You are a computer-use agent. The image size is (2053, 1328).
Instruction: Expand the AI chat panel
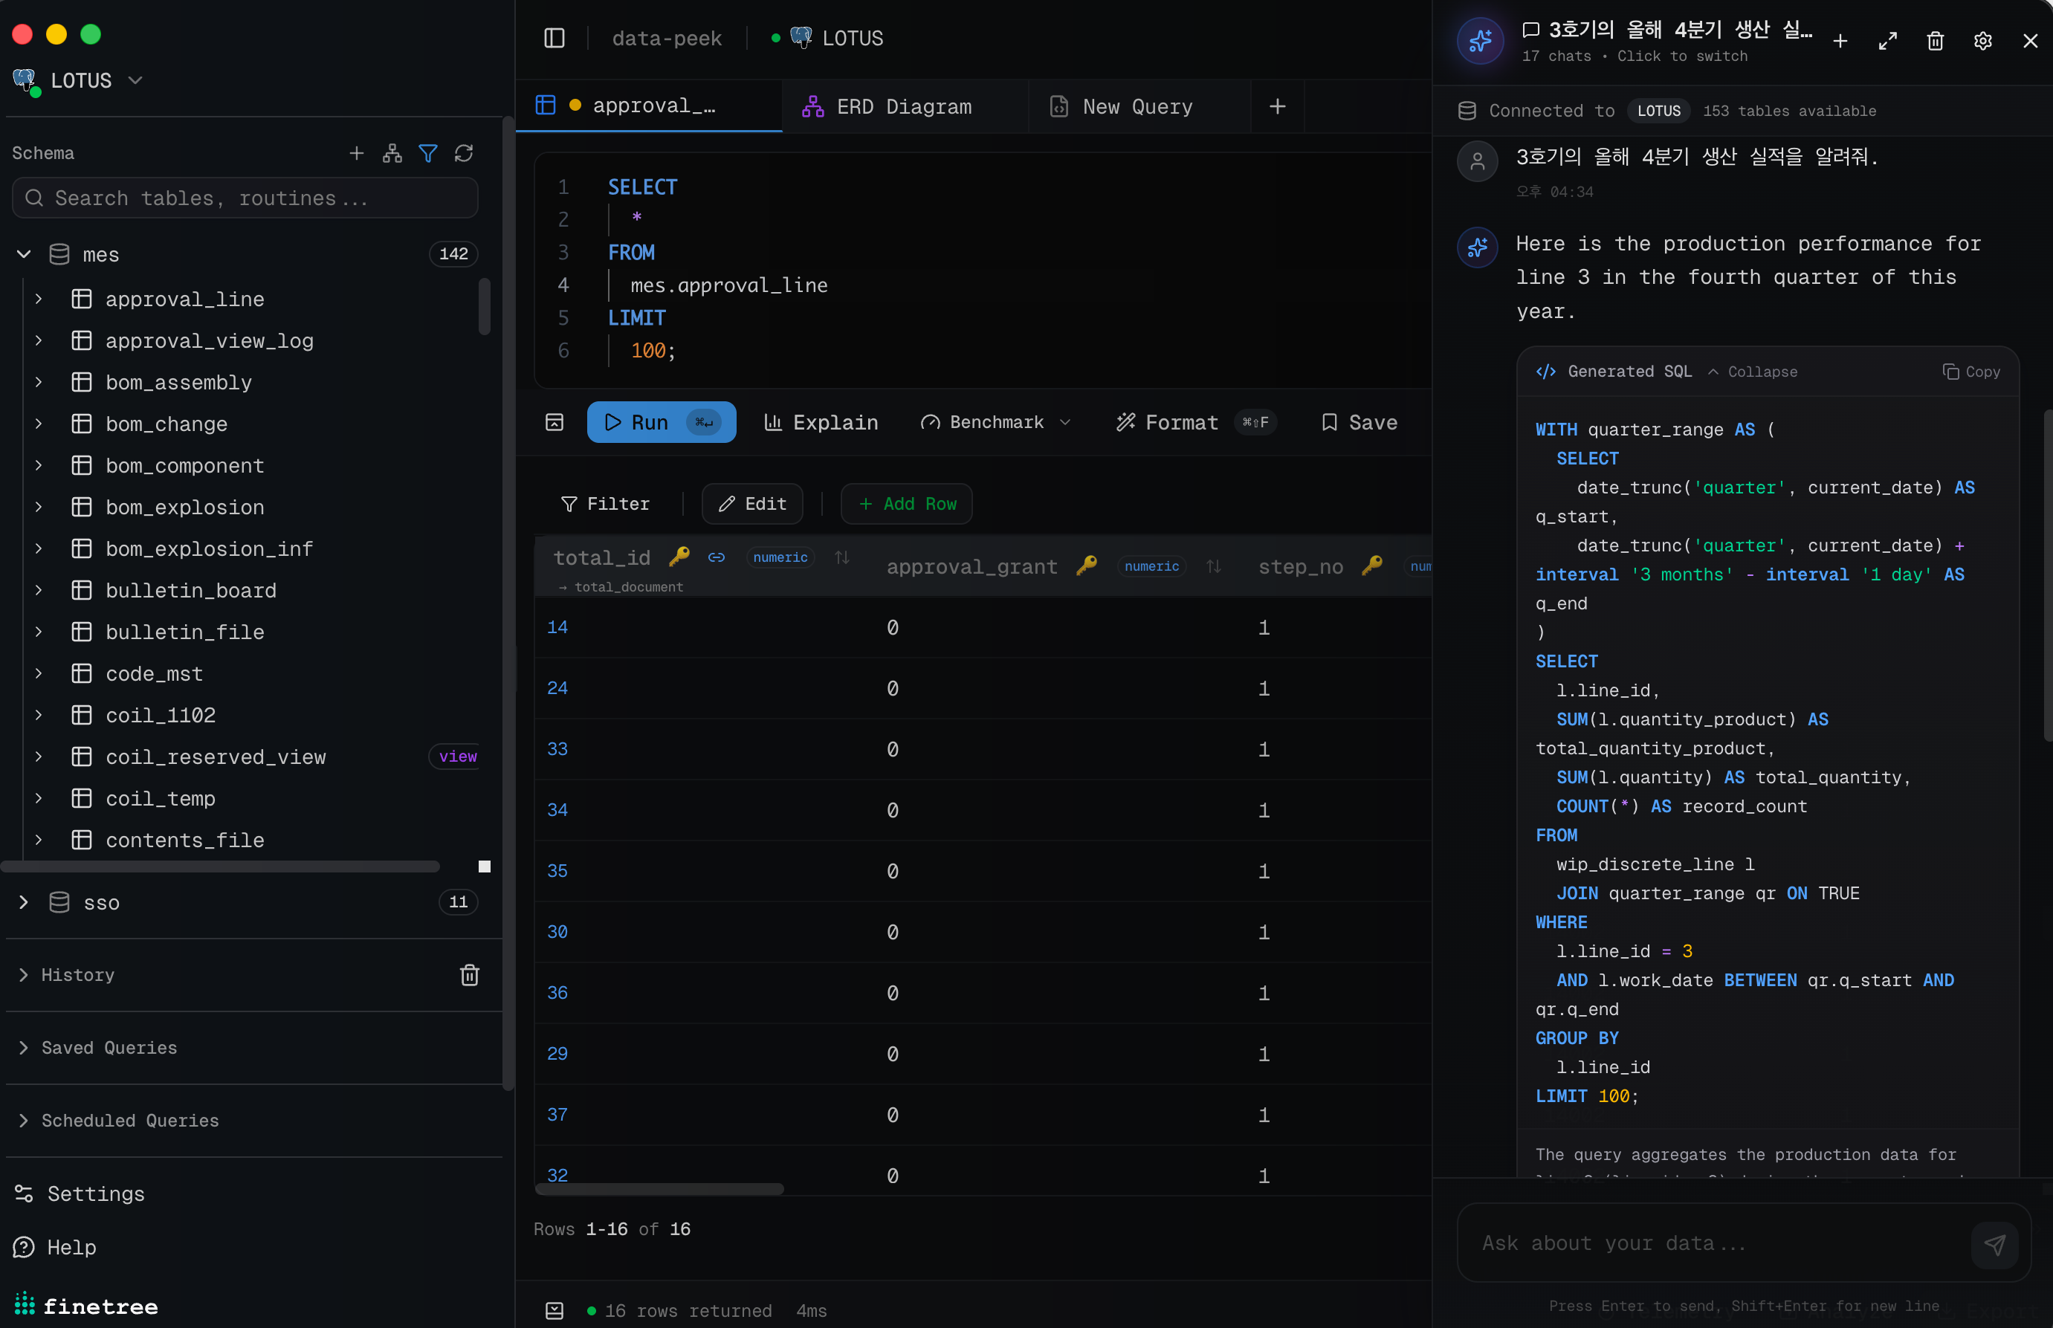1887,41
